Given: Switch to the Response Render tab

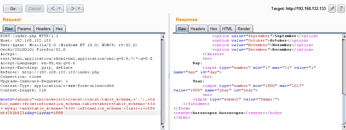Looking at the screenshot, I should coord(244,29).
